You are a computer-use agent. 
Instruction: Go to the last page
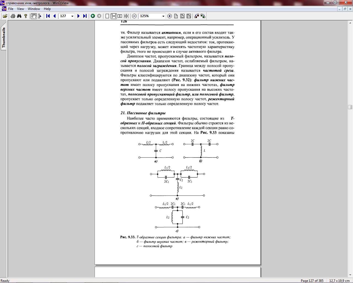click(x=85, y=16)
